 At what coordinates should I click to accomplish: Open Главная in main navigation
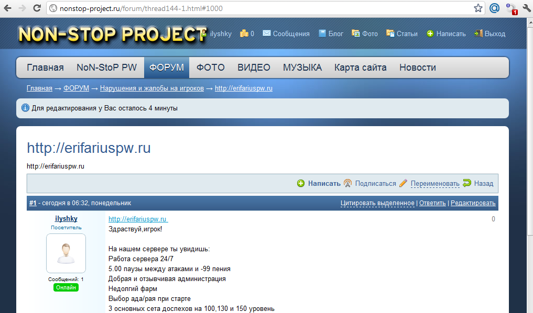click(x=45, y=68)
